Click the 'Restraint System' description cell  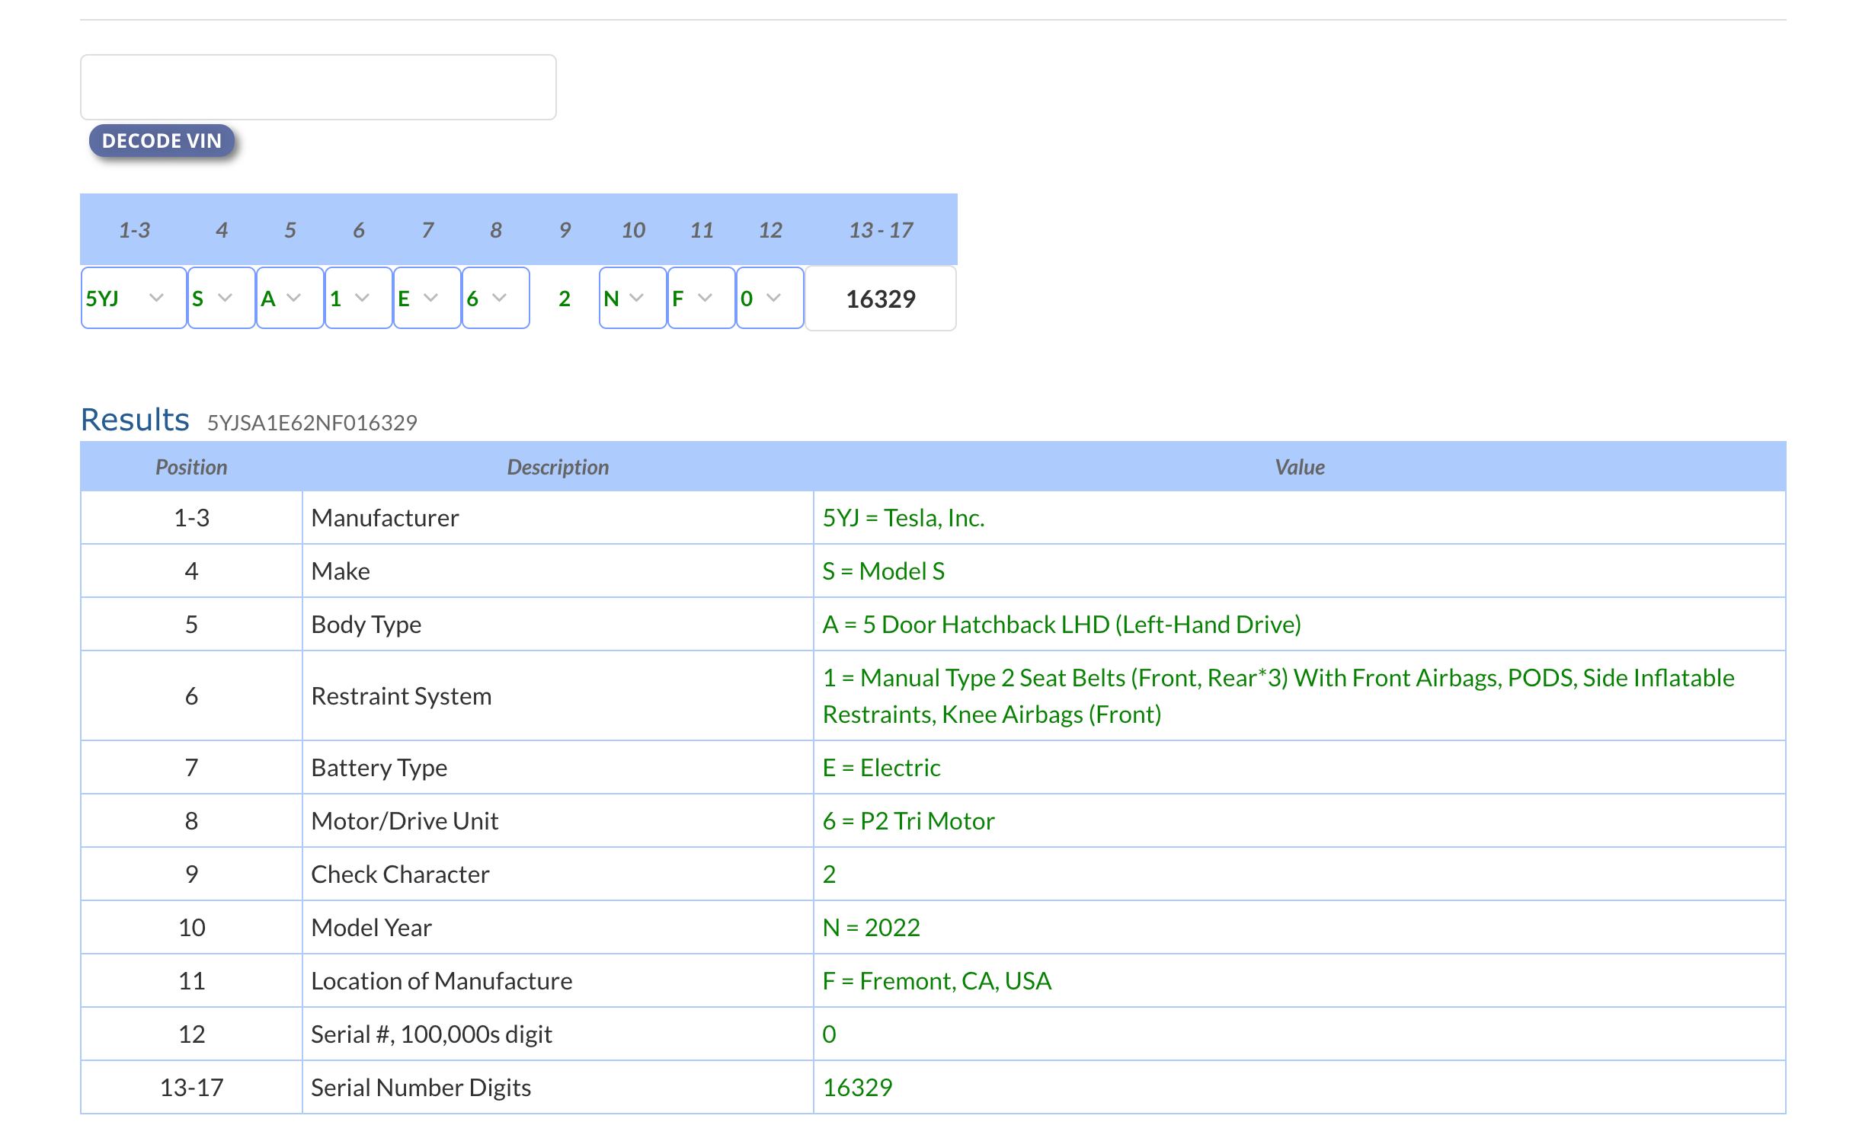[x=558, y=696]
